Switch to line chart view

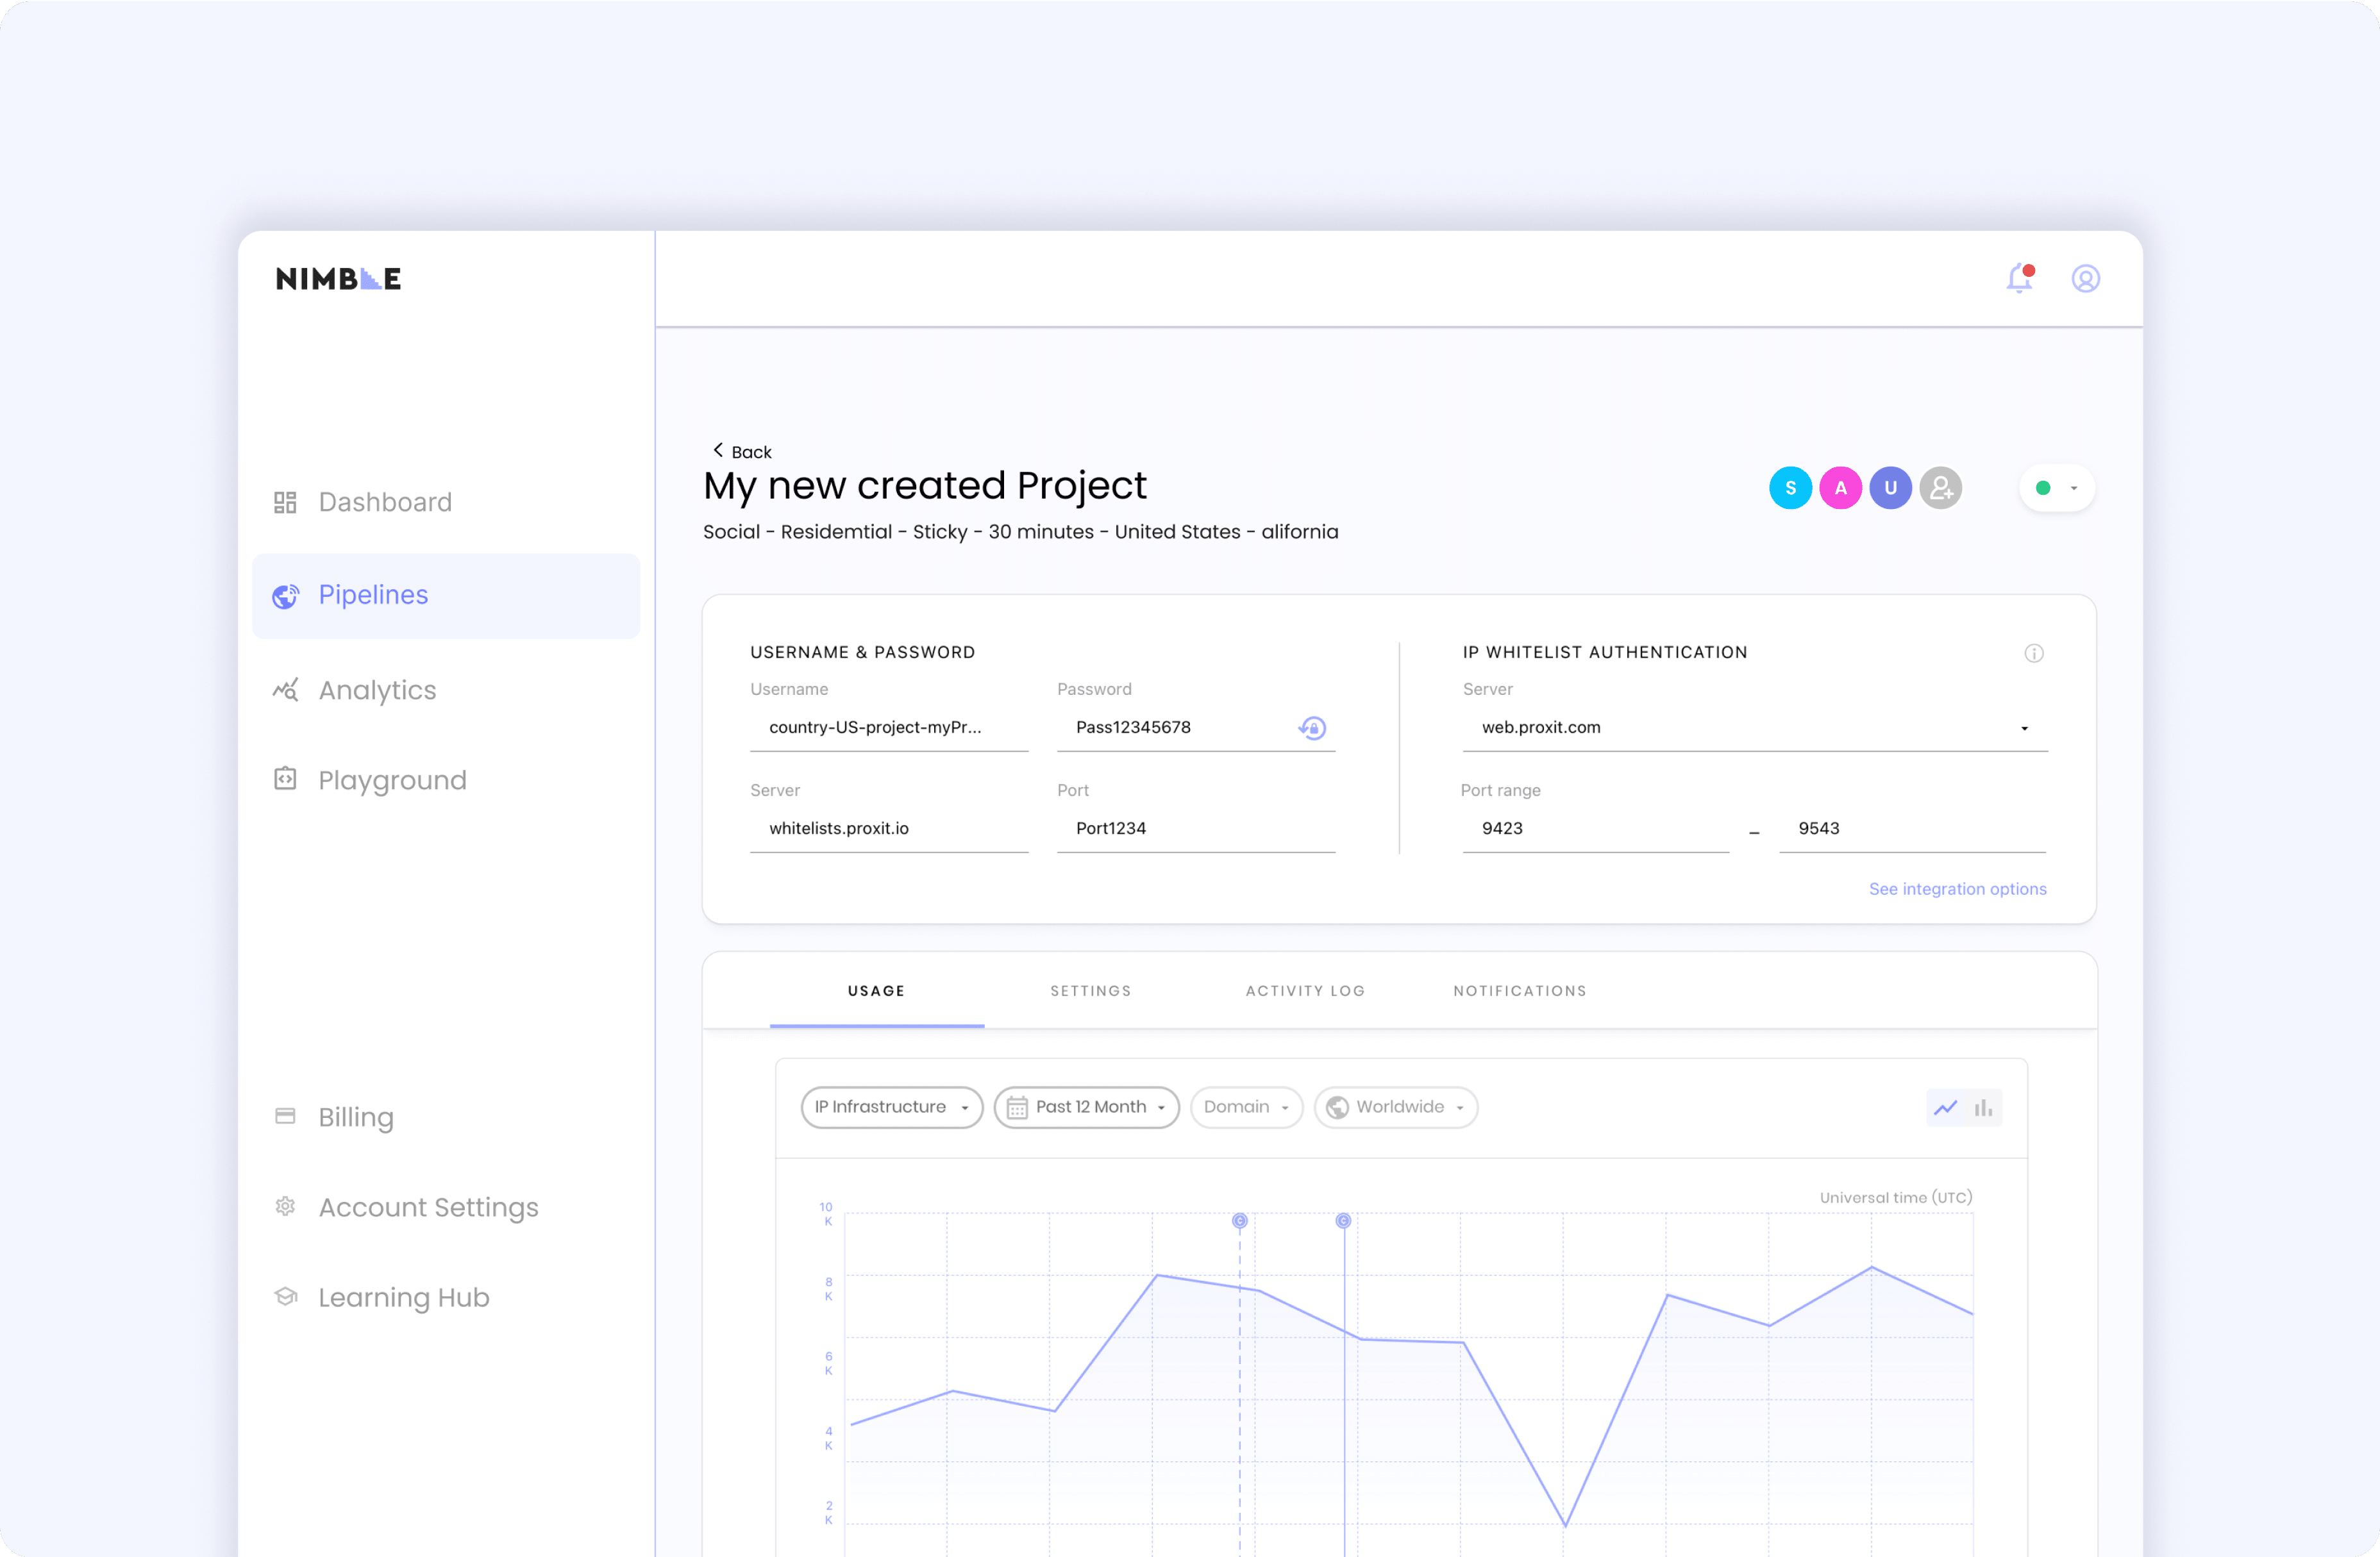pyautogui.click(x=1945, y=1108)
